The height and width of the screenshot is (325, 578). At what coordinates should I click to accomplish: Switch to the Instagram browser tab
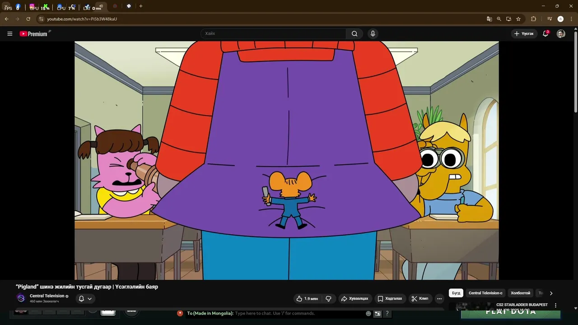pyautogui.click(x=32, y=7)
